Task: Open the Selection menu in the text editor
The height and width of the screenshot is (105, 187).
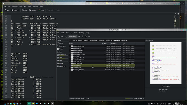Action: click(x=15, y=6)
